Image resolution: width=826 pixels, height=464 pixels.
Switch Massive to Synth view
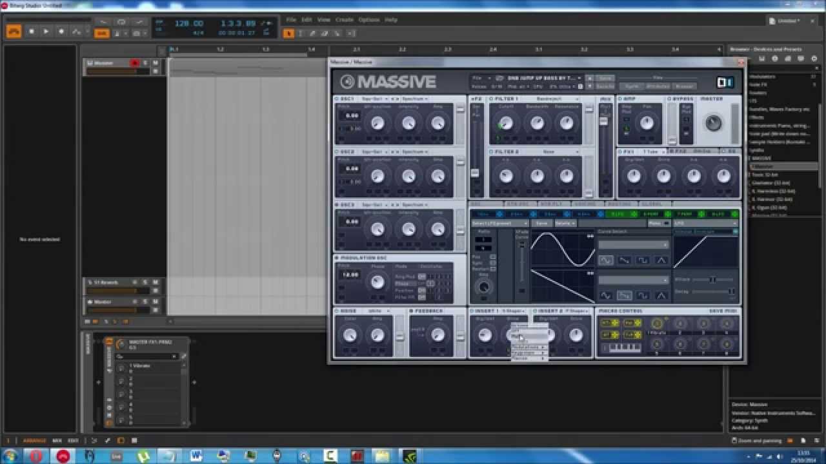pos(632,86)
